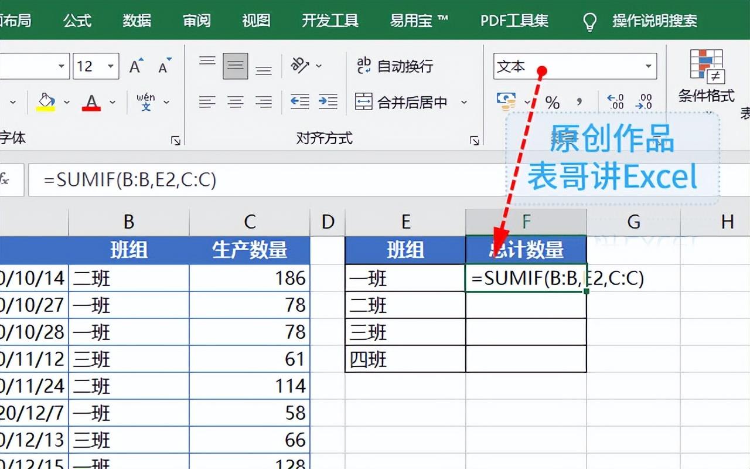Screen dimensions: 750x469
Task: Expand the orientation dropdown arrow
Action: click(x=319, y=66)
